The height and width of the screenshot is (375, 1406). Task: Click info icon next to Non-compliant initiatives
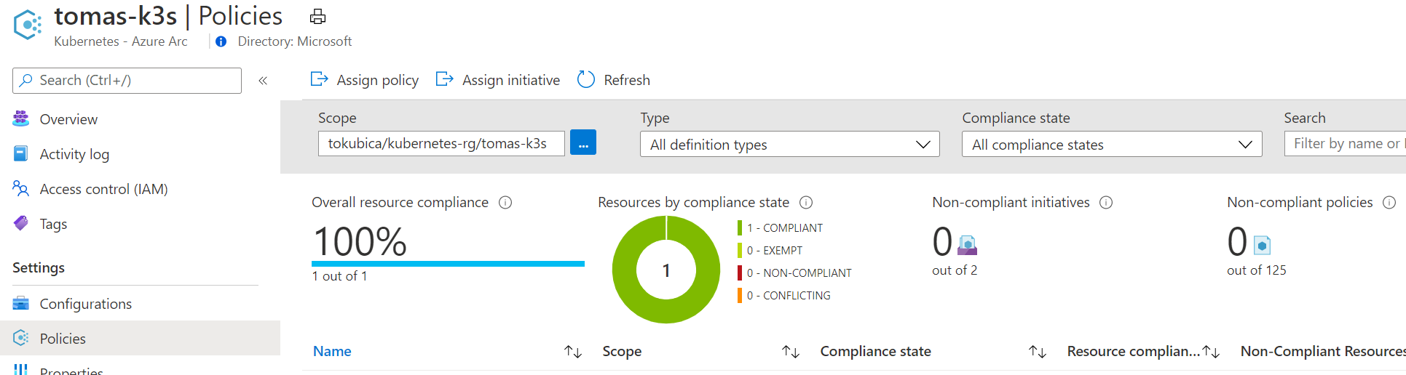point(1106,203)
